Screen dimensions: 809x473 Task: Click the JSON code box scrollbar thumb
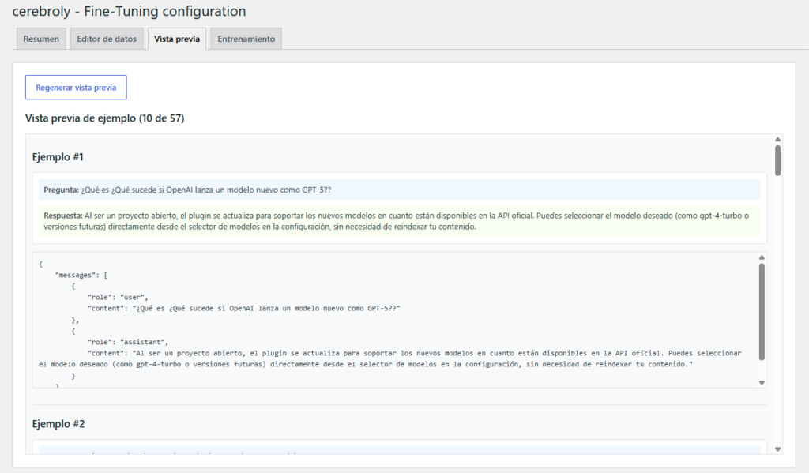(762, 312)
